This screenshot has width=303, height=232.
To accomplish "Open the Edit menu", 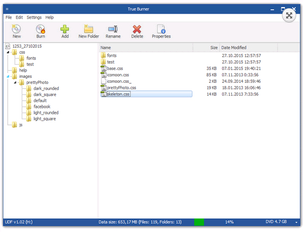I will (x=19, y=17).
